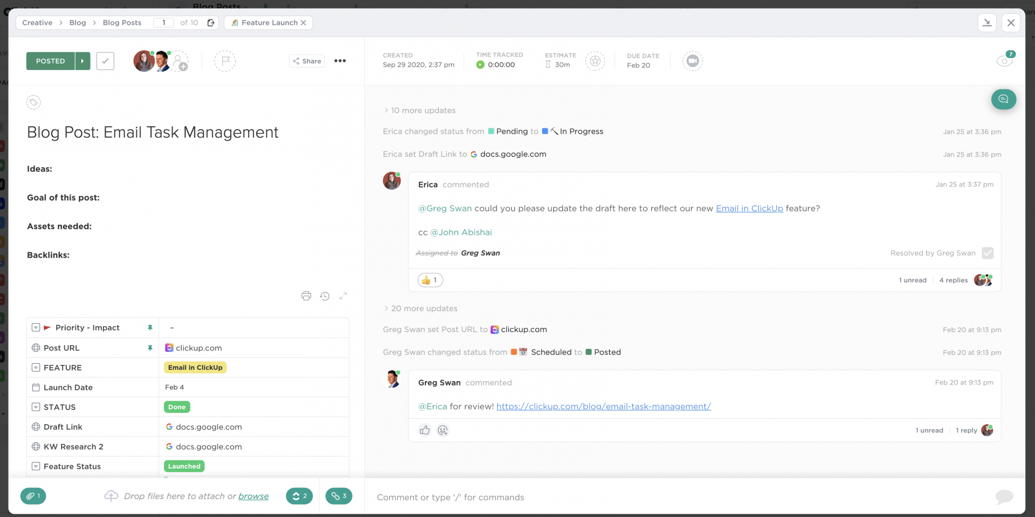1035x517 pixels.
Task: Click thumbs-up on Greg Swan's comment
Action: pos(425,430)
